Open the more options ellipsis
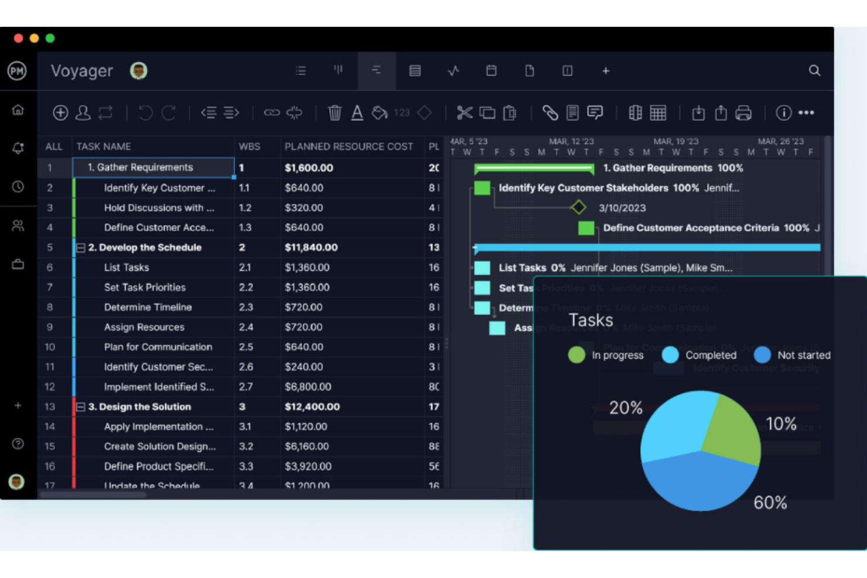 (x=806, y=112)
